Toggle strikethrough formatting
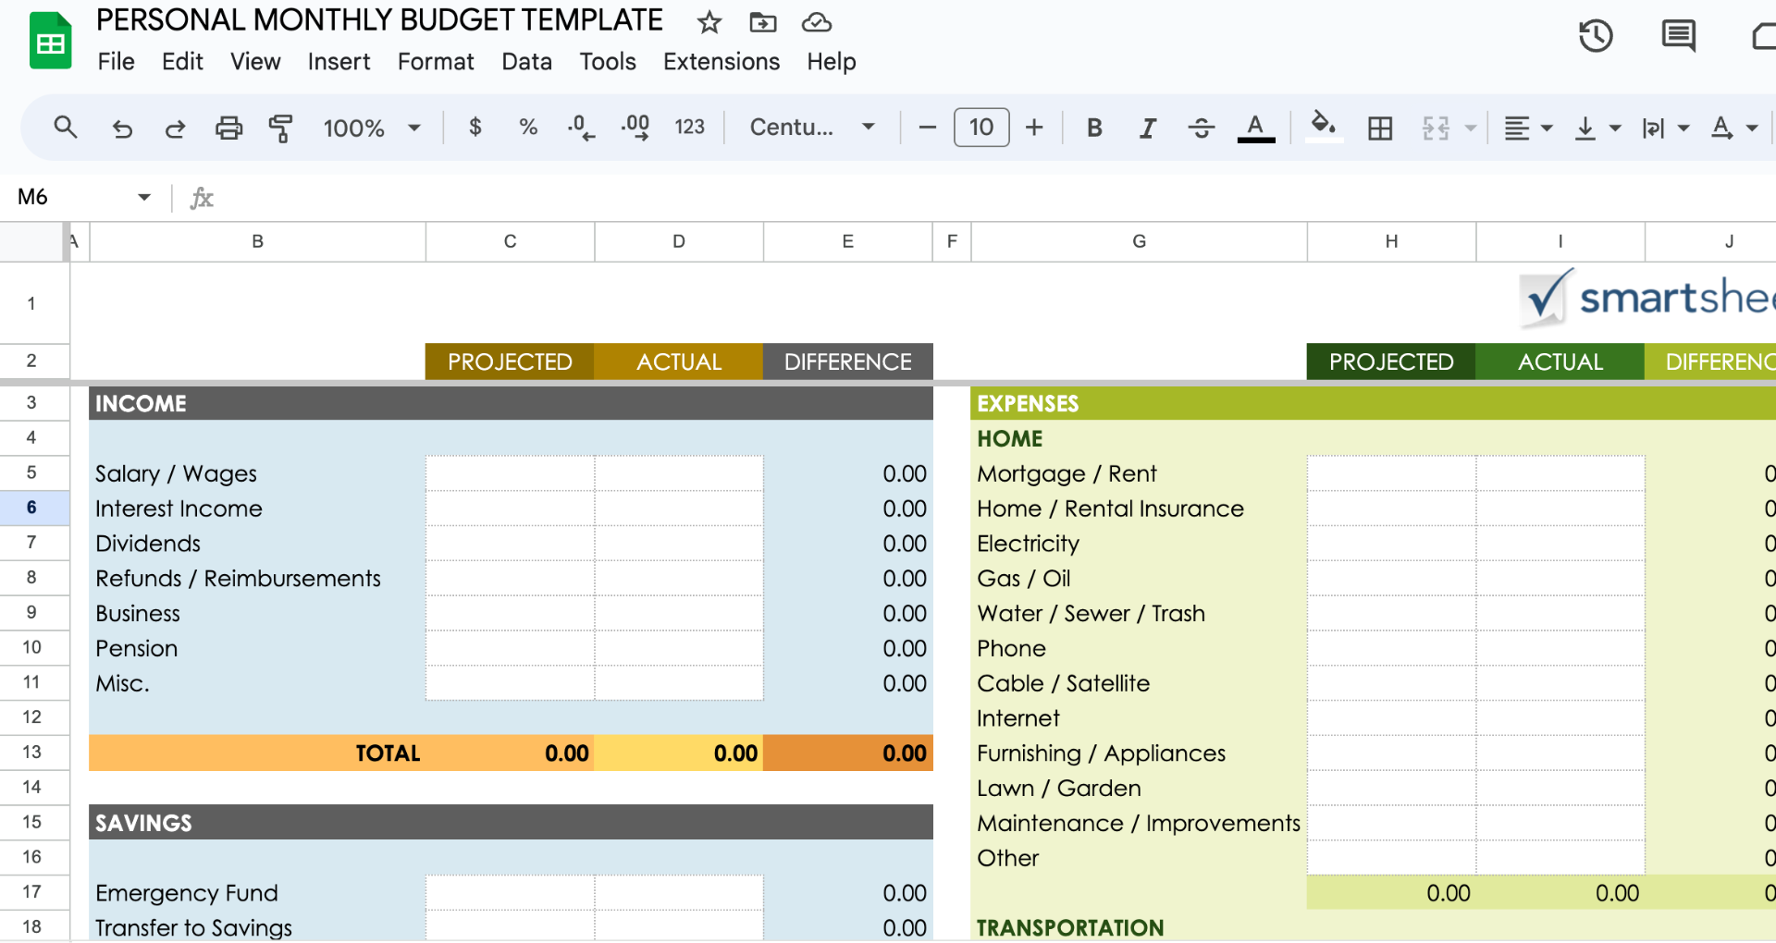Image resolution: width=1776 pixels, height=943 pixels. (1201, 128)
